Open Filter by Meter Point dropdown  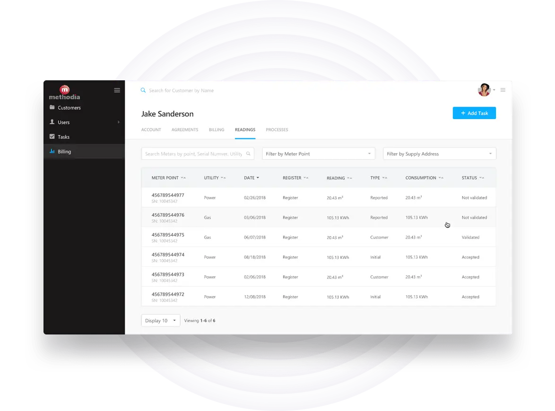click(318, 154)
